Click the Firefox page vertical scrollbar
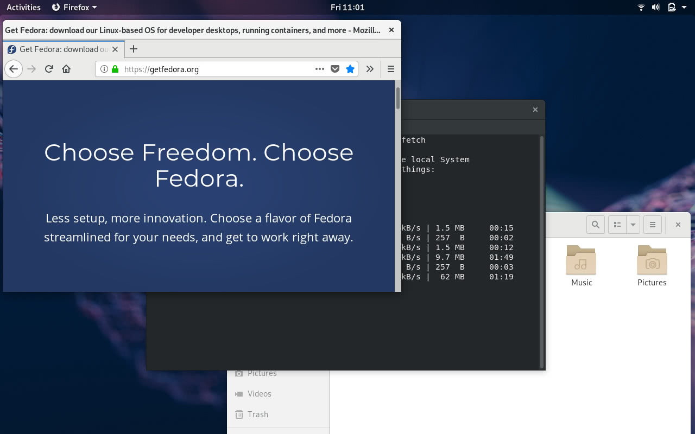The height and width of the screenshot is (434, 695). click(x=398, y=98)
